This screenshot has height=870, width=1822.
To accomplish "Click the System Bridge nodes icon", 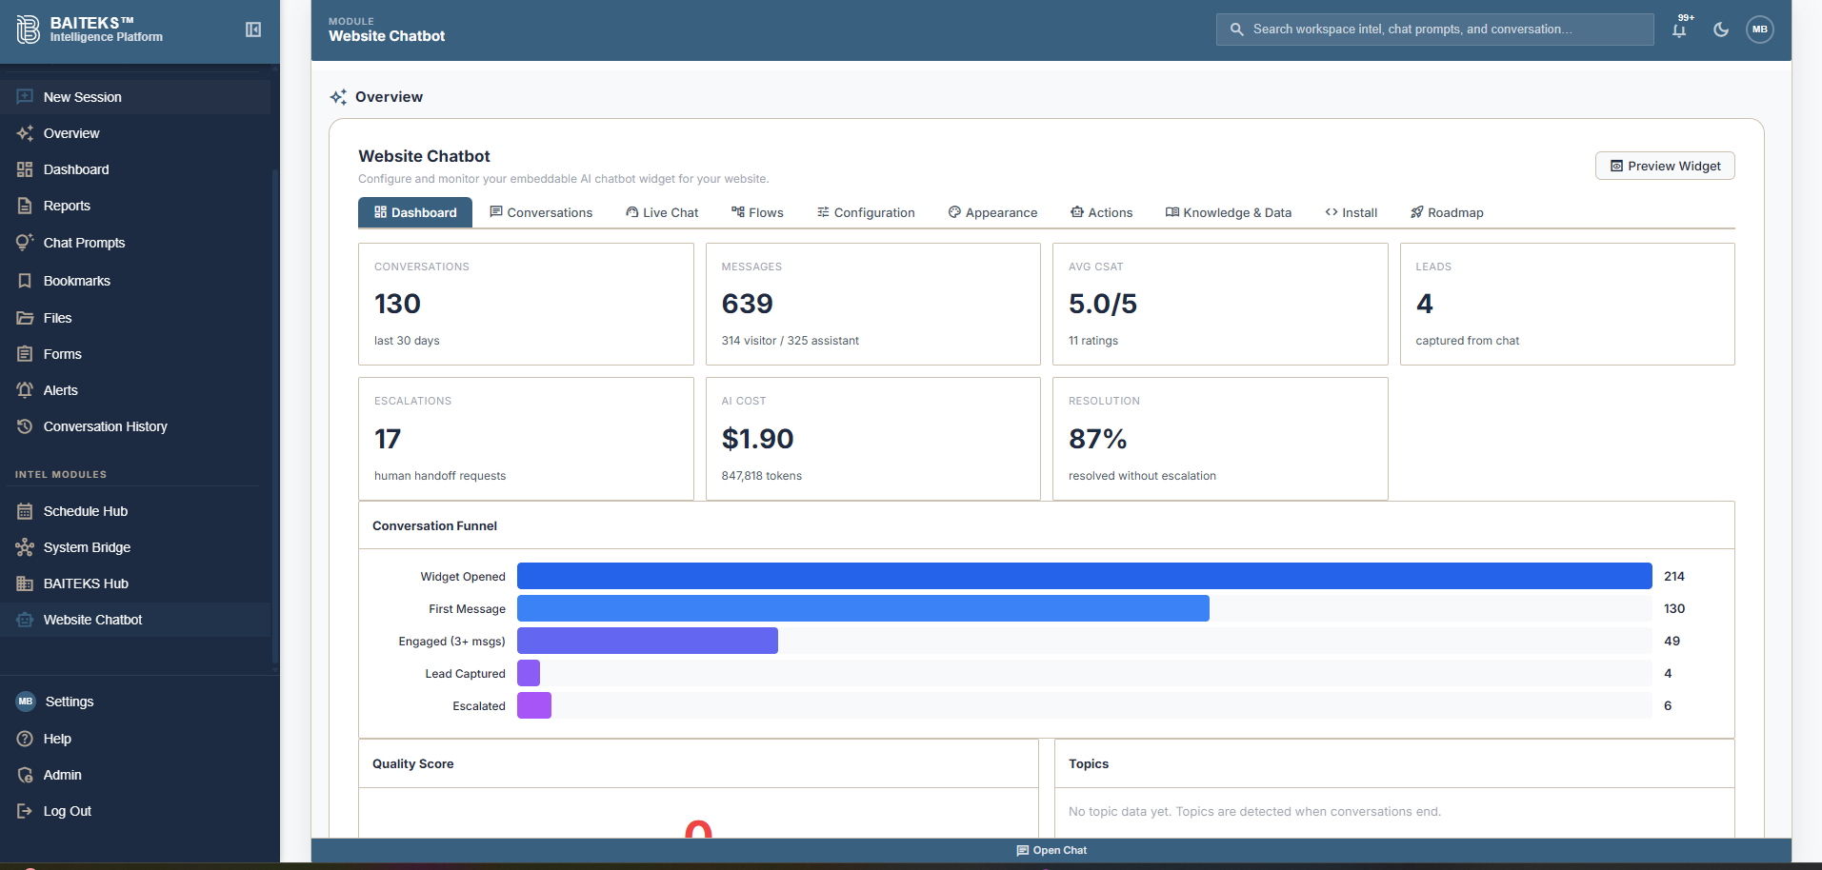I will [x=25, y=547].
